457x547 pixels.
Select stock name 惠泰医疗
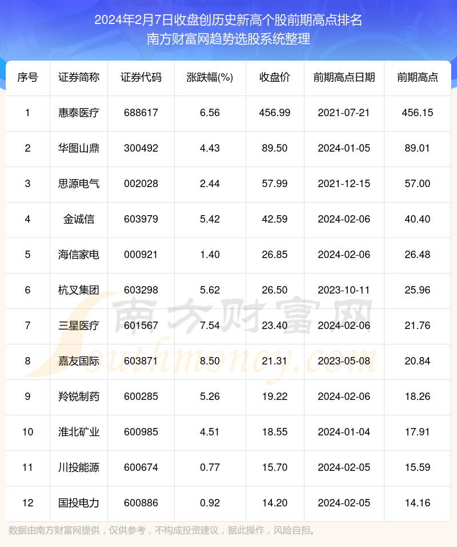pos(79,113)
